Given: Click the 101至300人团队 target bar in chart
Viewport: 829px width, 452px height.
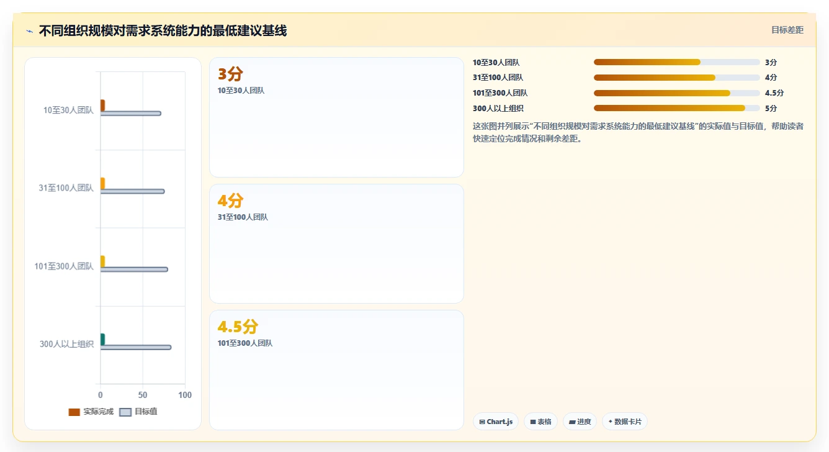Looking at the screenshot, I should click(134, 269).
